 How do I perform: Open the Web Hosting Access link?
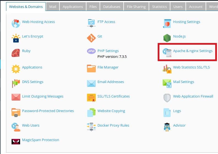[x=38, y=22]
